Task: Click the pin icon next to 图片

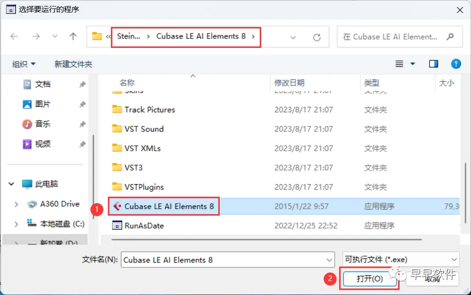Action: coord(82,104)
